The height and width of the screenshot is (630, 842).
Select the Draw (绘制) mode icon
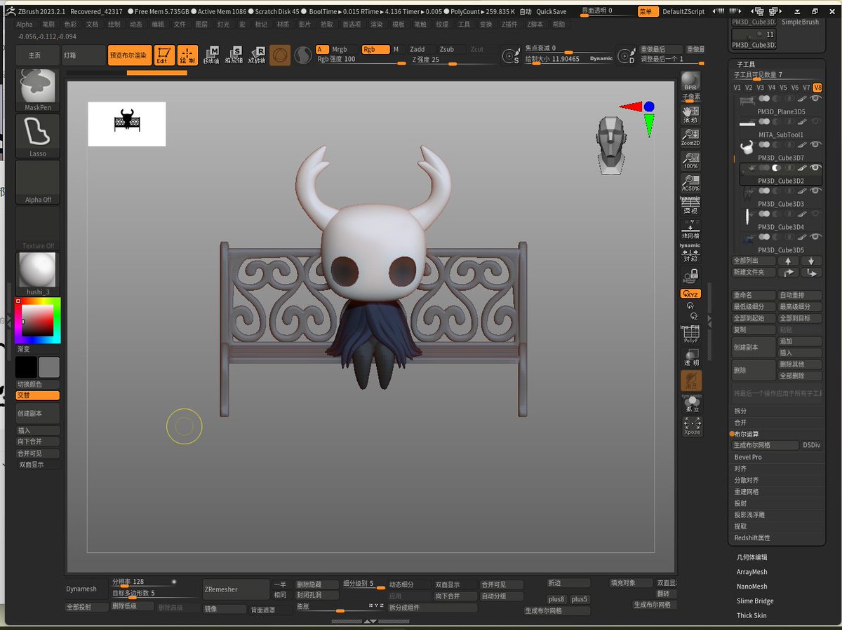pyautogui.click(x=187, y=55)
